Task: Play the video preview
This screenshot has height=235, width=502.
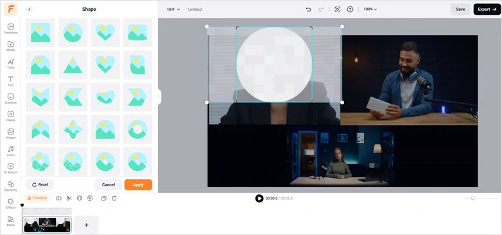Action: (x=259, y=199)
